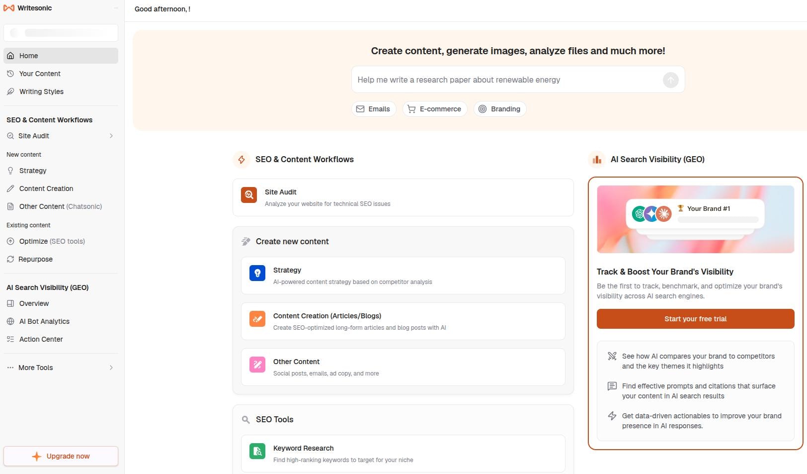Click the Other Content document icon in sidebar

[x=10, y=206]
